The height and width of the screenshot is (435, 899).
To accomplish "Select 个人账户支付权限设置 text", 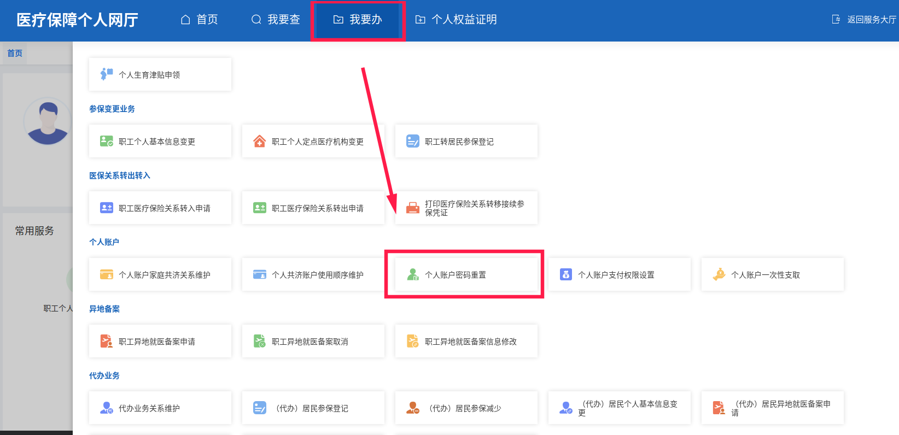I will click(616, 275).
